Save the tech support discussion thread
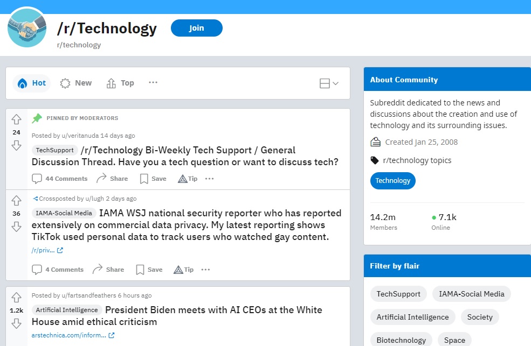531x346 pixels. pyautogui.click(x=152, y=178)
